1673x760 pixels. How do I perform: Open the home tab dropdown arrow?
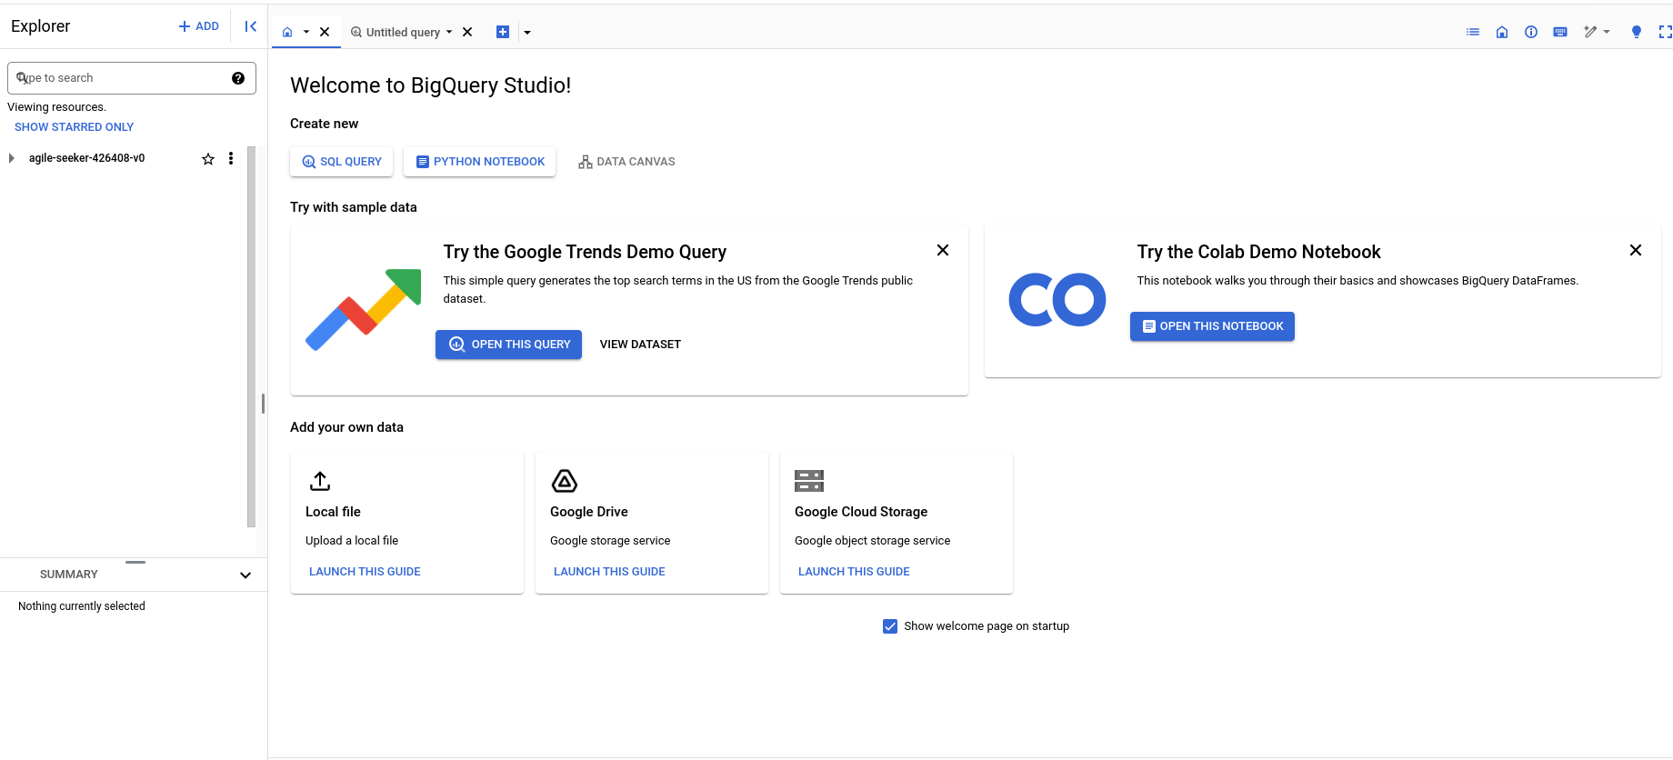pos(306,32)
